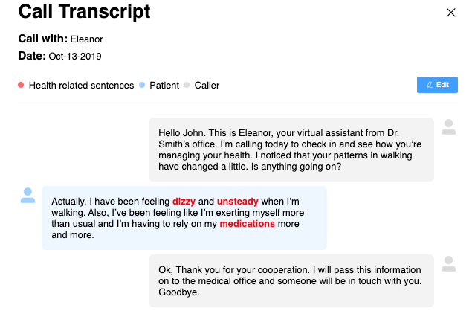Click the highlighted word medications
This screenshot has width=475, height=311.
(248, 224)
